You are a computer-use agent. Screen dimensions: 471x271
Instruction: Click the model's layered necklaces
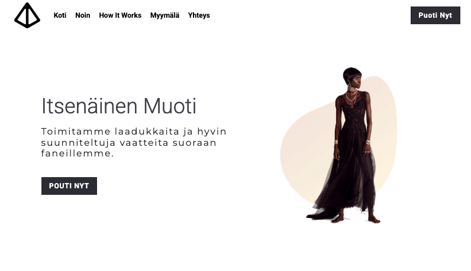(351, 95)
